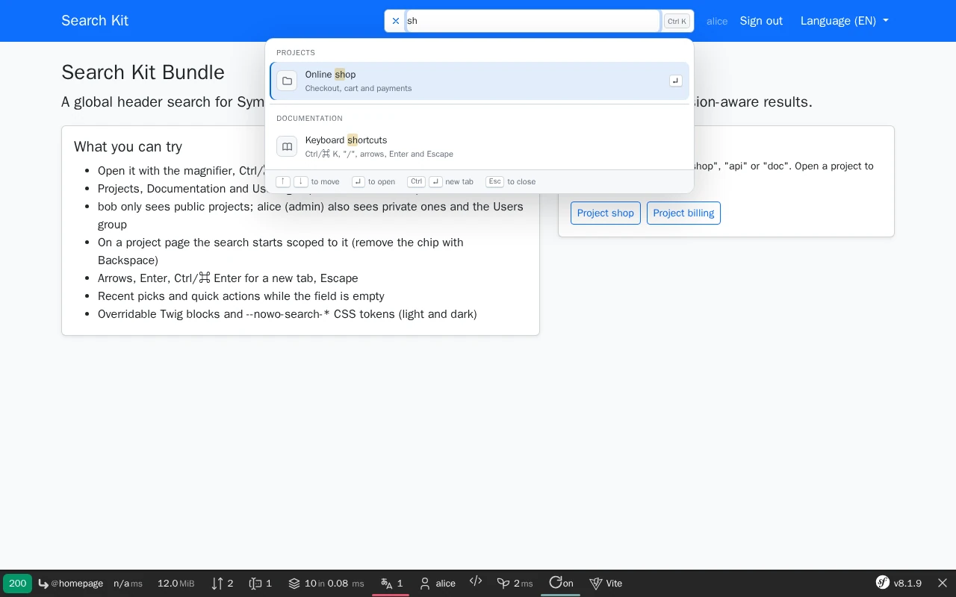Viewport: 956px width, 597px height.
Task: Open the translation icon in debug toolbar
Action: coord(391,584)
